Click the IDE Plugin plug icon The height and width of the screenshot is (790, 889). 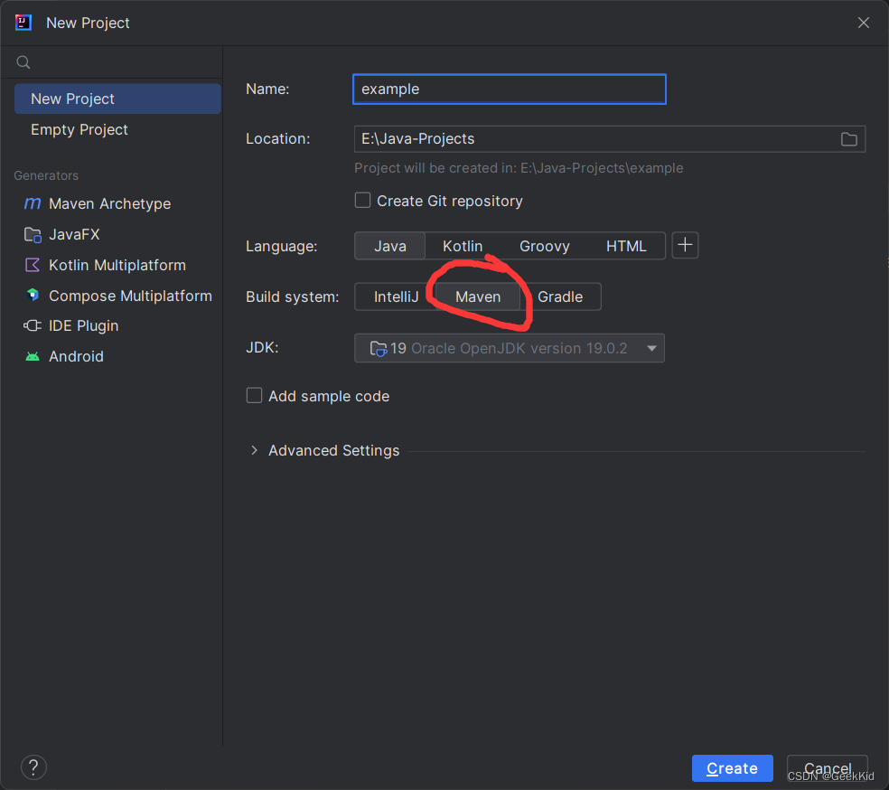click(x=33, y=325)
